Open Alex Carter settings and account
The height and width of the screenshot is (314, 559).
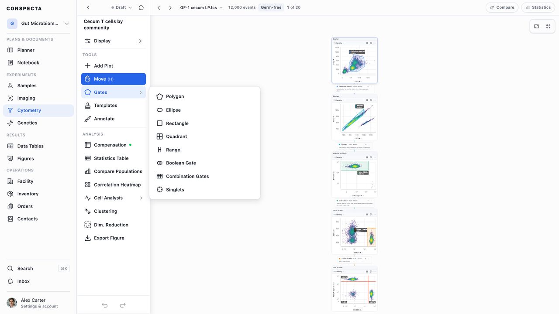tap(38, 303)
